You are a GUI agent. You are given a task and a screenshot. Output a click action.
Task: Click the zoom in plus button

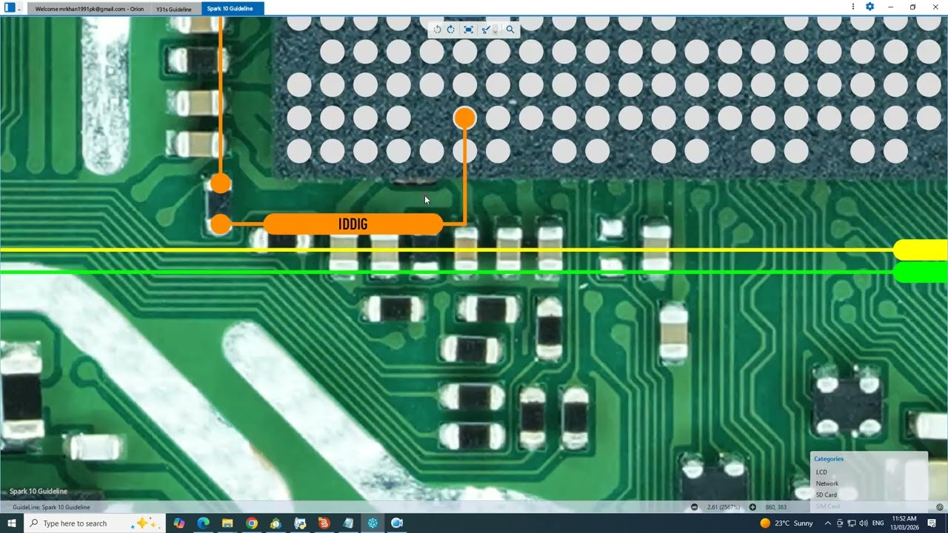[752, 507]
